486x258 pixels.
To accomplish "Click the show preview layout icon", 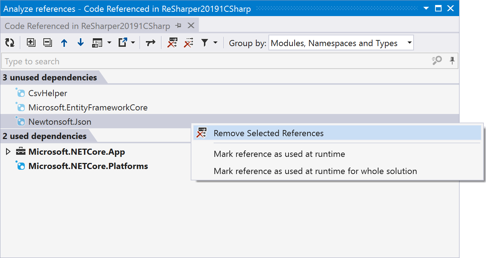I will tap(97, 43).
